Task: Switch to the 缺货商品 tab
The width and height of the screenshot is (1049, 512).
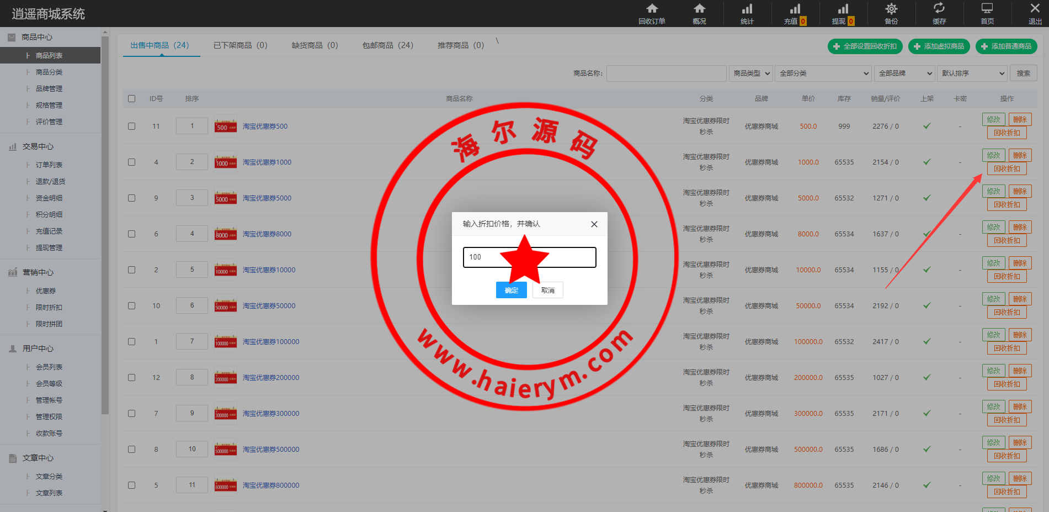Action: tap(315, 45)
